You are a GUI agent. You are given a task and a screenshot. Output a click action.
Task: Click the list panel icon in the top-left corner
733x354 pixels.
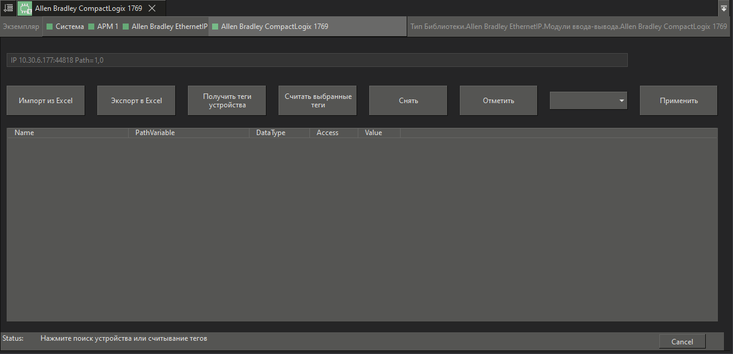[x=7, y=8]
